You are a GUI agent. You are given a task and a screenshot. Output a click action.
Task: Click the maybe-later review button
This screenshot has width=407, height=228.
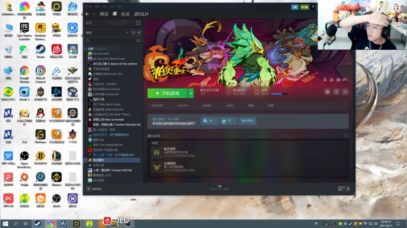(x=248, y=121)
